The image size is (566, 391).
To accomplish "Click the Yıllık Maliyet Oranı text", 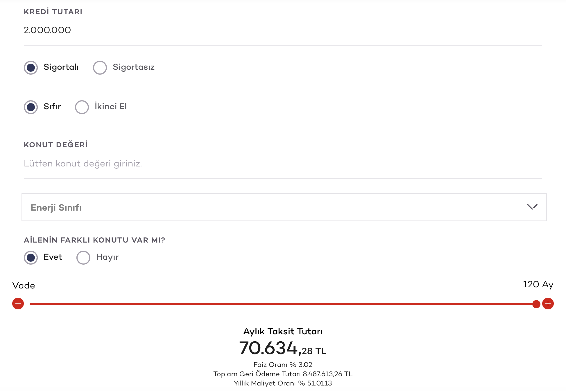I will (x=283, y=383).
